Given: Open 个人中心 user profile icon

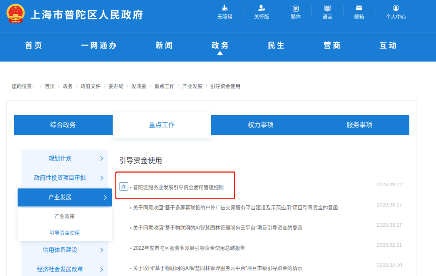Looking at the screenshot, I should (x=396, y=8).
